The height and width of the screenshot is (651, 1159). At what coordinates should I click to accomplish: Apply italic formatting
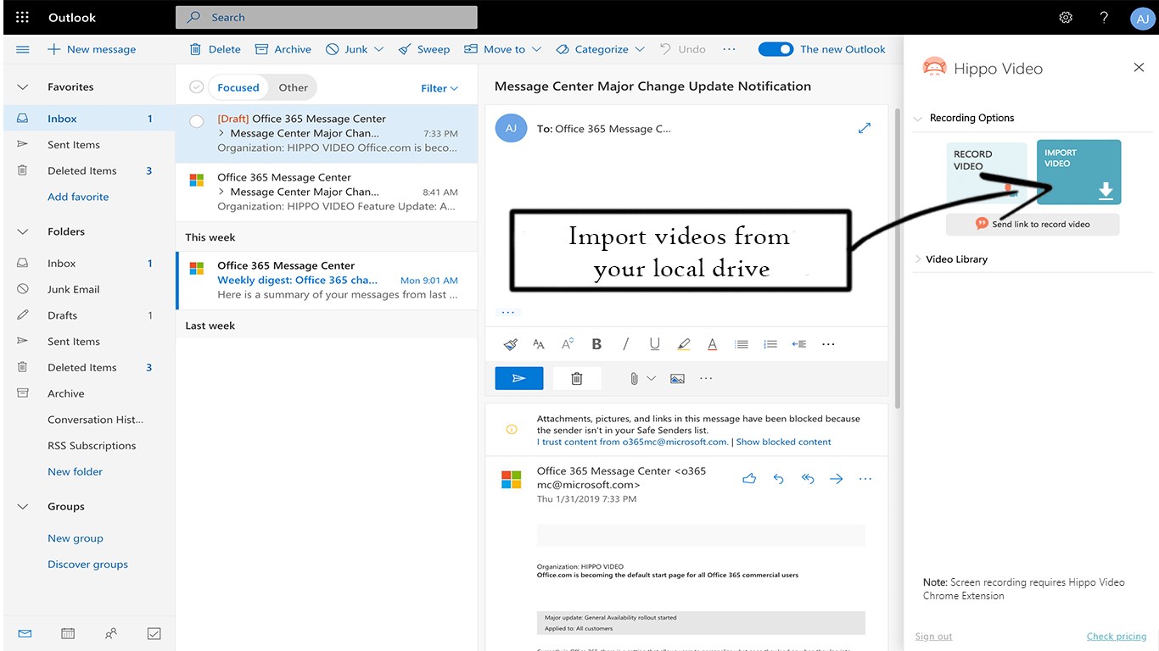625,344
